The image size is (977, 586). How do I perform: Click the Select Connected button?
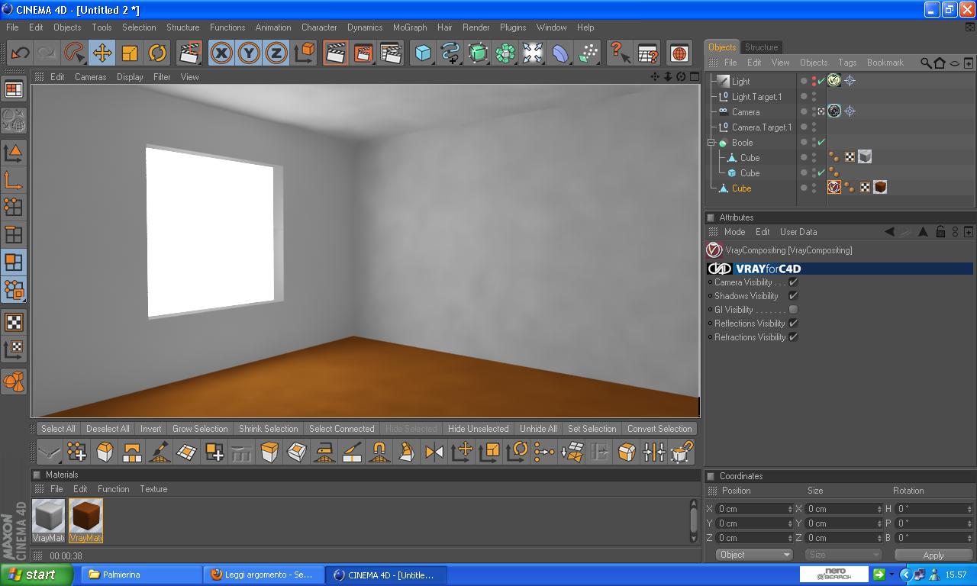(x=341, y=429)
